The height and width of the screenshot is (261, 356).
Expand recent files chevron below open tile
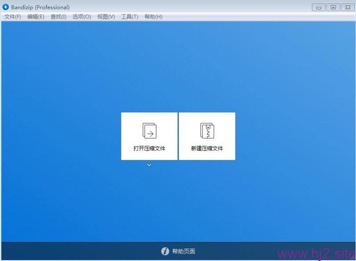[x=149, y=165]
